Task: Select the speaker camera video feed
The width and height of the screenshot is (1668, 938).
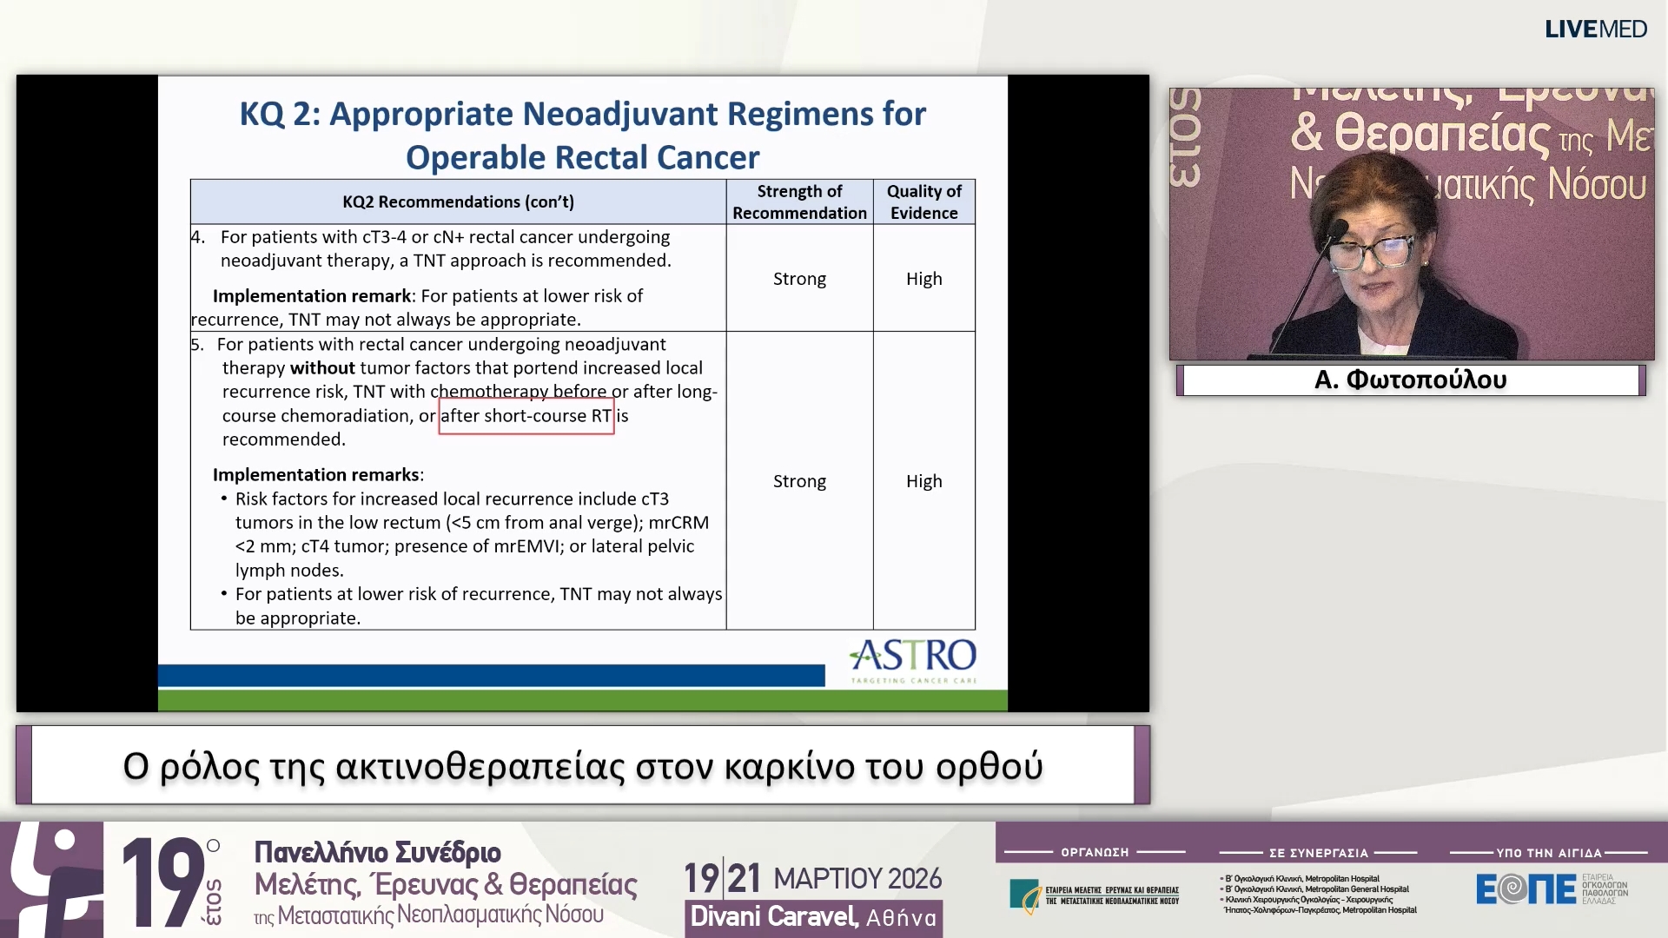Action: (x=1412, y=224)
